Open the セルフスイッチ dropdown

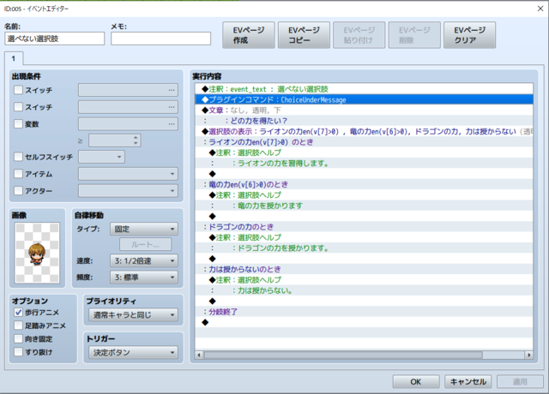[x=101, y=157]
